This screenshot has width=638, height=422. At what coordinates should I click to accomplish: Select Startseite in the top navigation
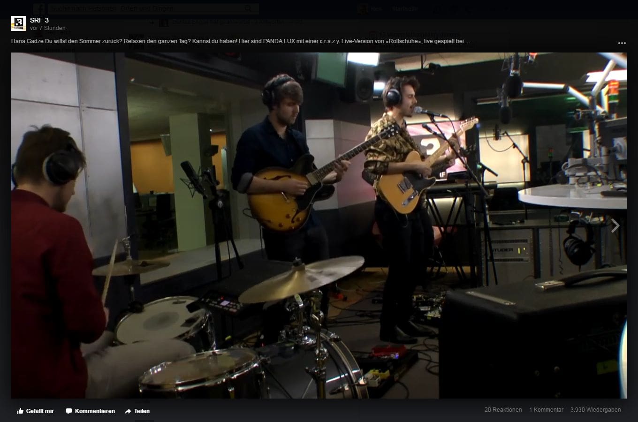(405, 8)
